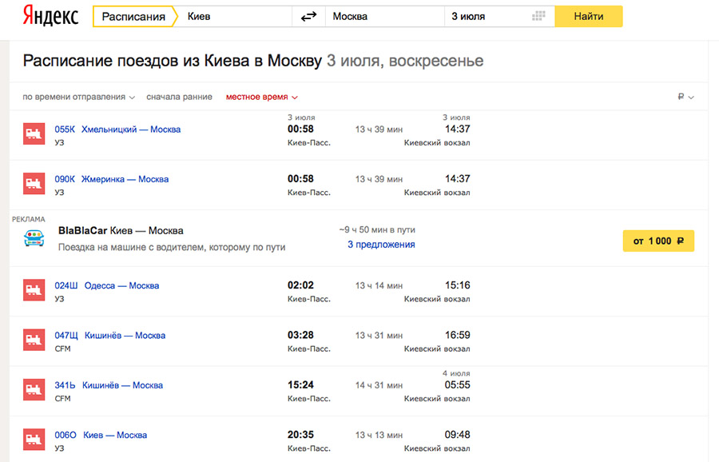
Task: Open the 341Ь Кишинёв — Москва link
Action: point(109,385)
